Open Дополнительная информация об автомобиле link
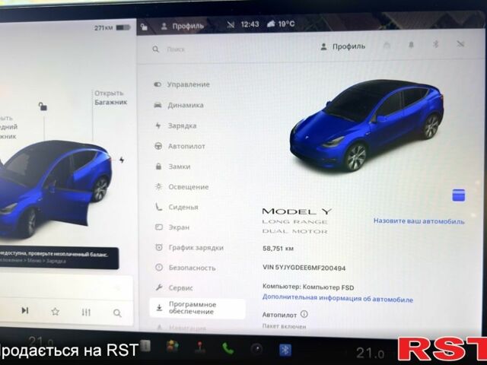 [x=338, y=298]
